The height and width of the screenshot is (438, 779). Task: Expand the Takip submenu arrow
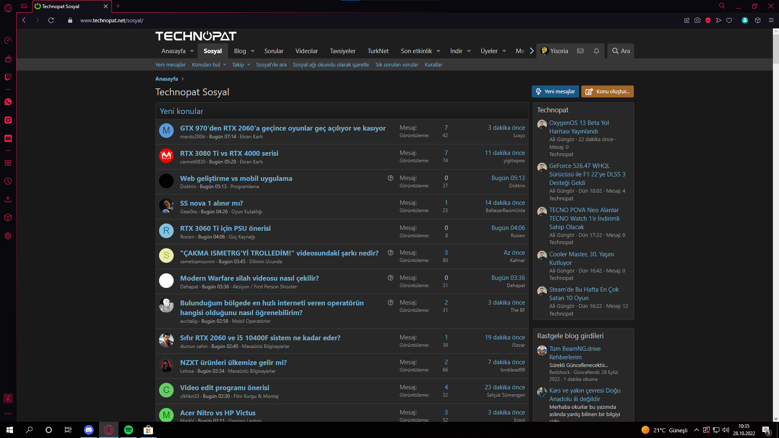coord(249,65)
